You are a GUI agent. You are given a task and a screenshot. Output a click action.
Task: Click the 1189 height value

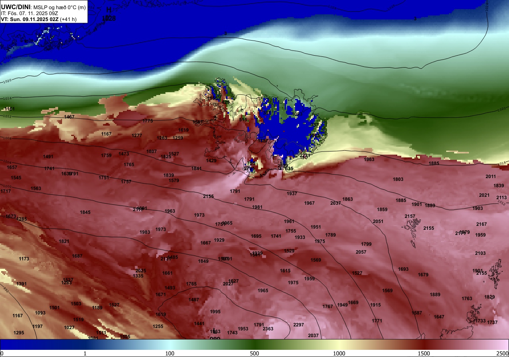pos(97,308)
